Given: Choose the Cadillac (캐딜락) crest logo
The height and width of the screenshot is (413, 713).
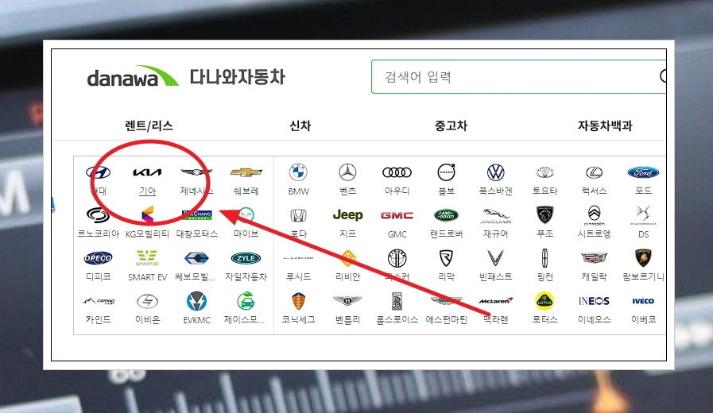Looking at the screenshot, I should [x=594, y=258].
